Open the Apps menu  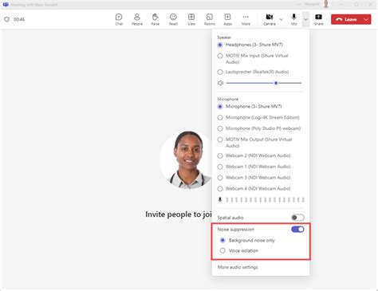click(227, 19)
